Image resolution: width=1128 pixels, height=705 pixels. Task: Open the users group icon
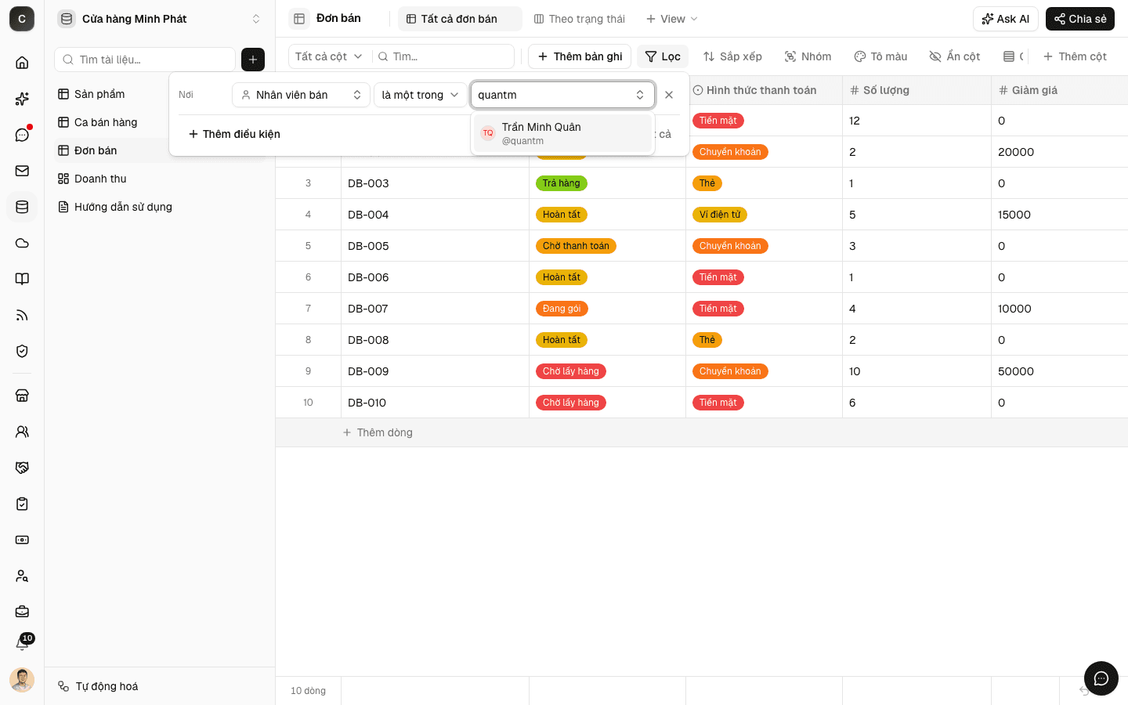pyautogui.click(x=22, y=432)
